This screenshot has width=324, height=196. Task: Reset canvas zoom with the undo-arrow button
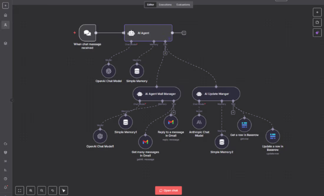click(52, 190)
